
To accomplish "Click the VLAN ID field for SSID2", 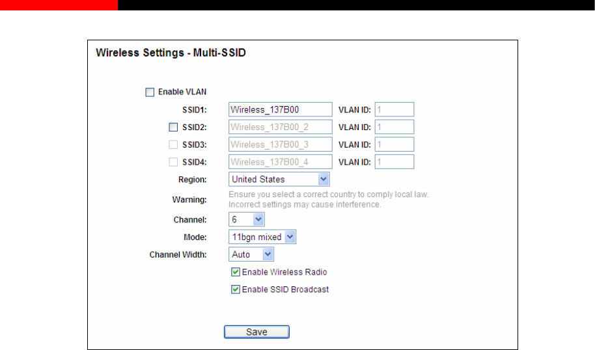I will (x=394, y=127).
